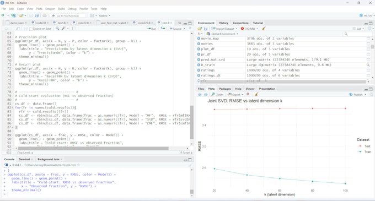
Task: Open the List view mode dropdown
Action: [x=358, y=29]
